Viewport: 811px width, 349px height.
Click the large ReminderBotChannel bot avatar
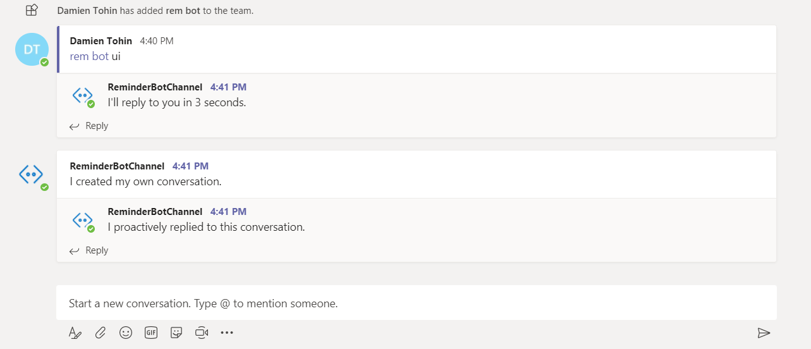click(x=31, y=174)
